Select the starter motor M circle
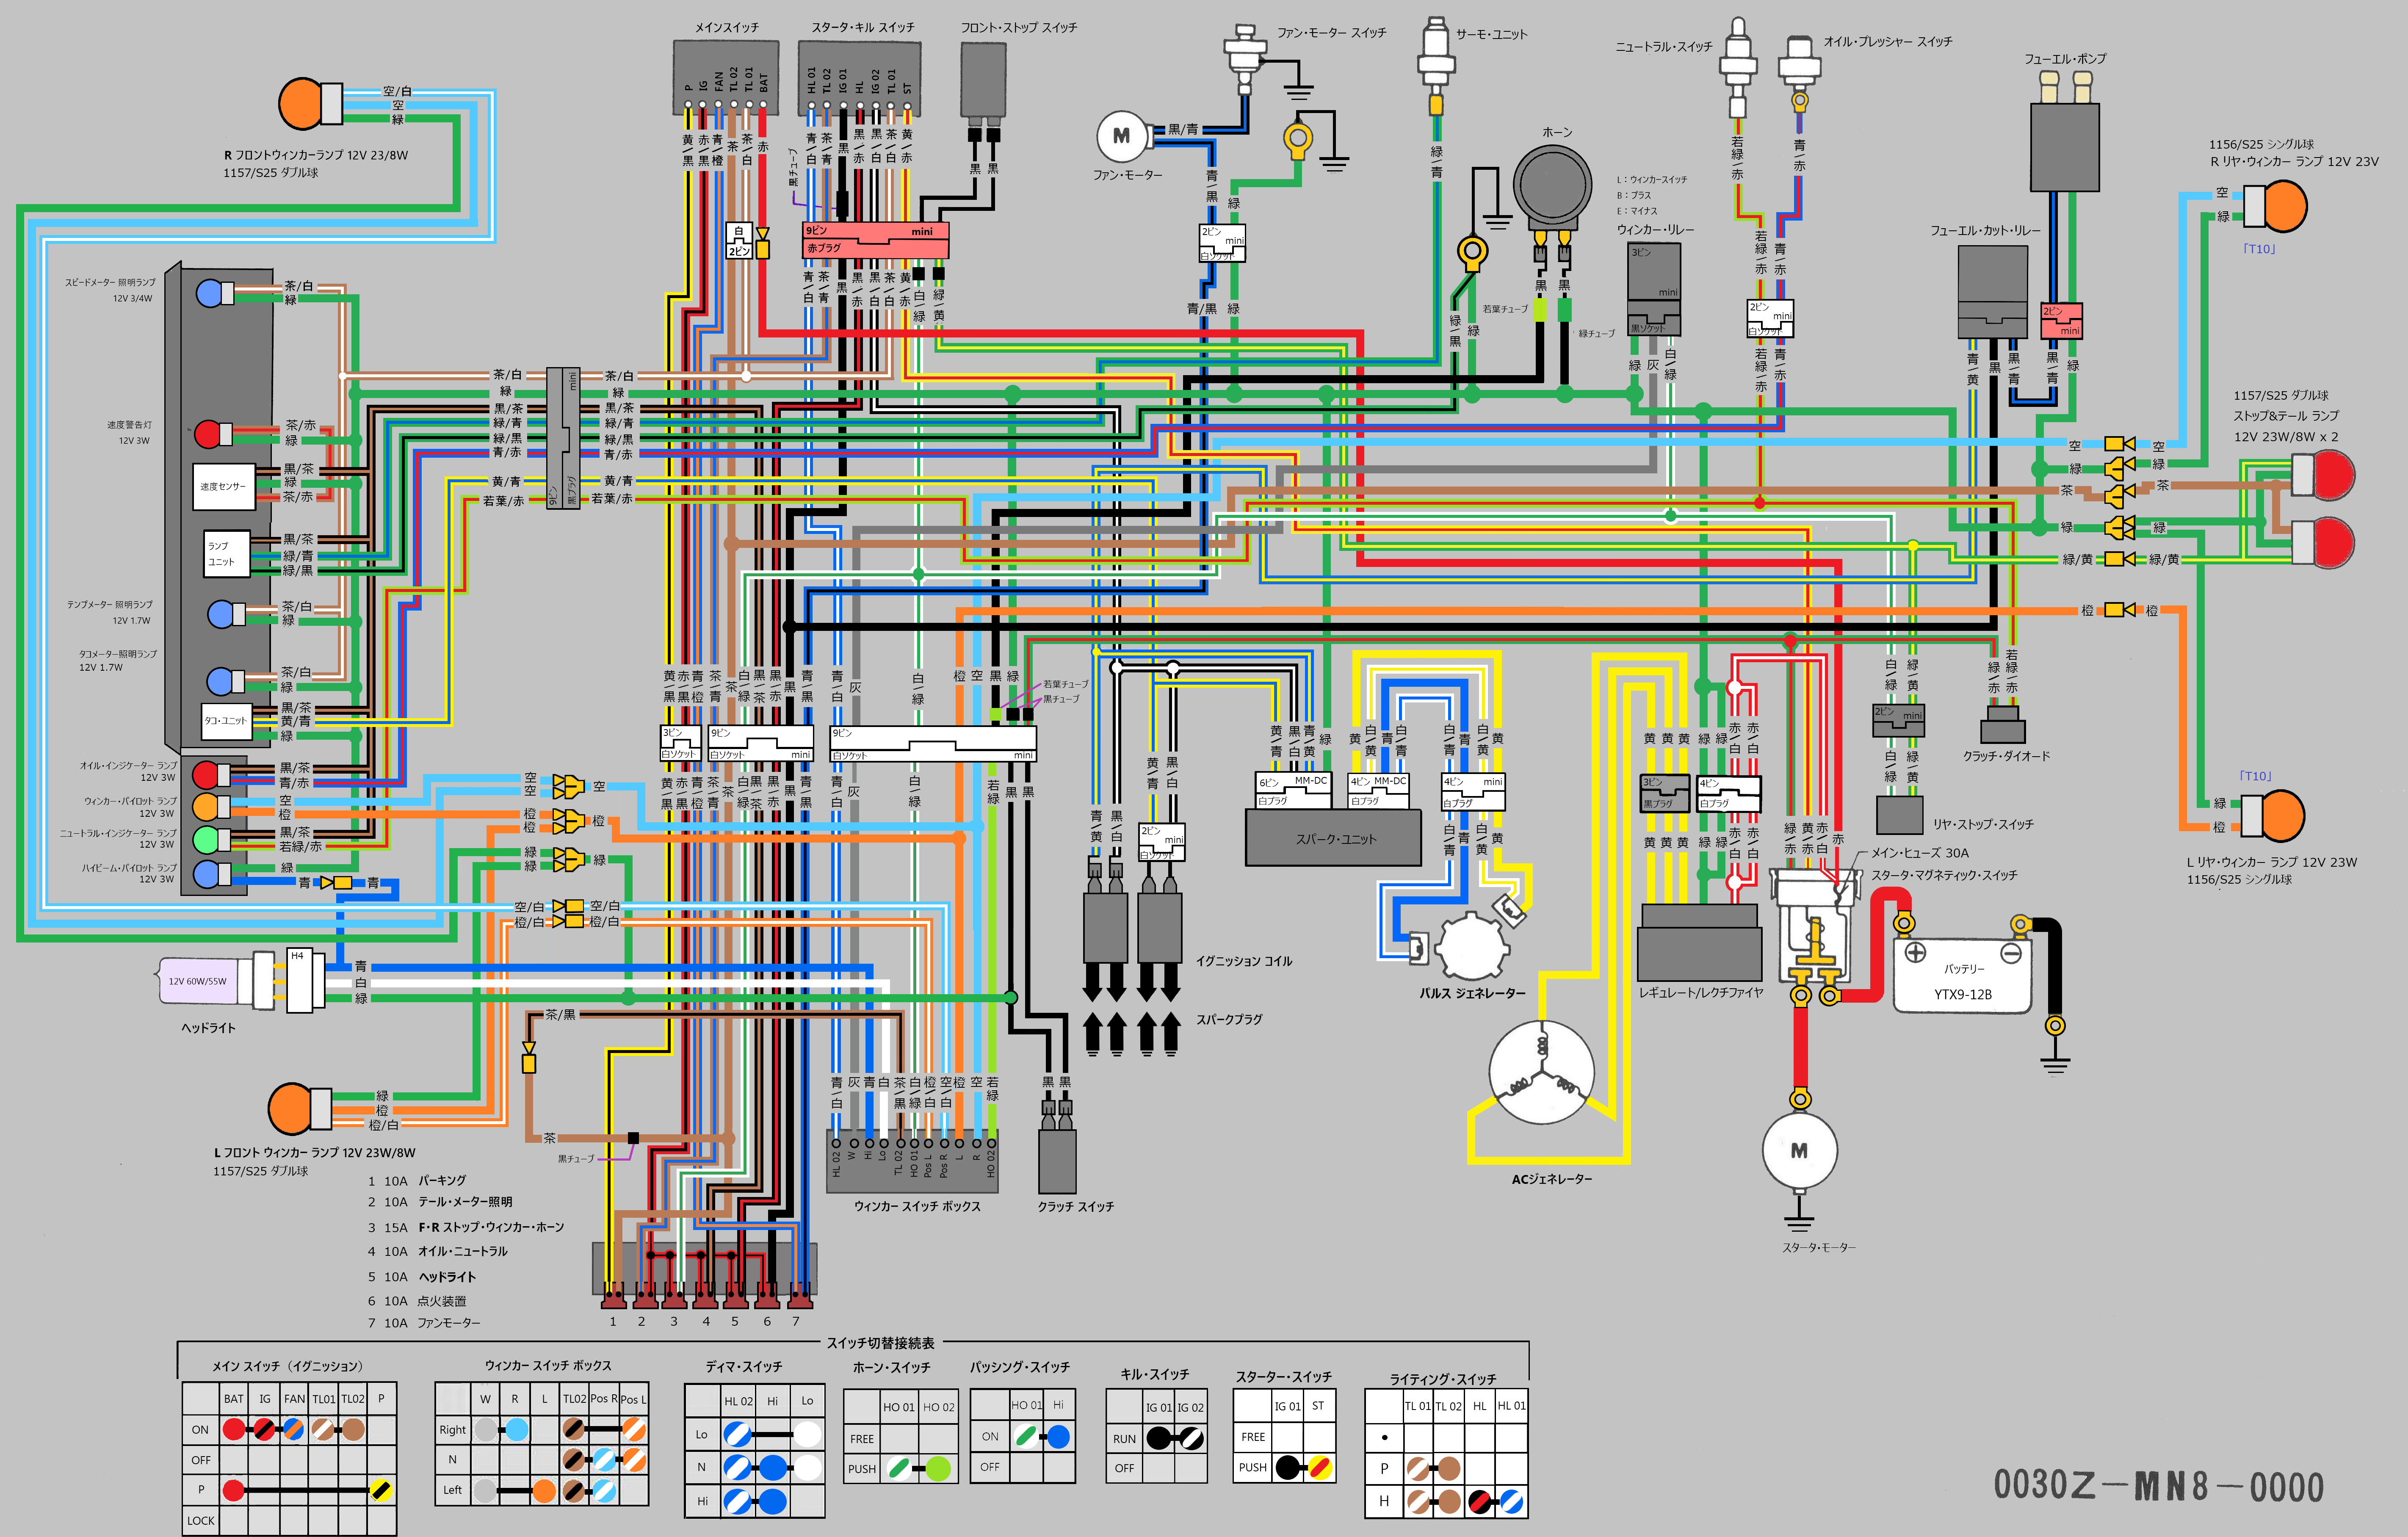Image resolution: width=2408 pixels, height=1537 pixels. pyautogui.click(x=1799, y=1151)
